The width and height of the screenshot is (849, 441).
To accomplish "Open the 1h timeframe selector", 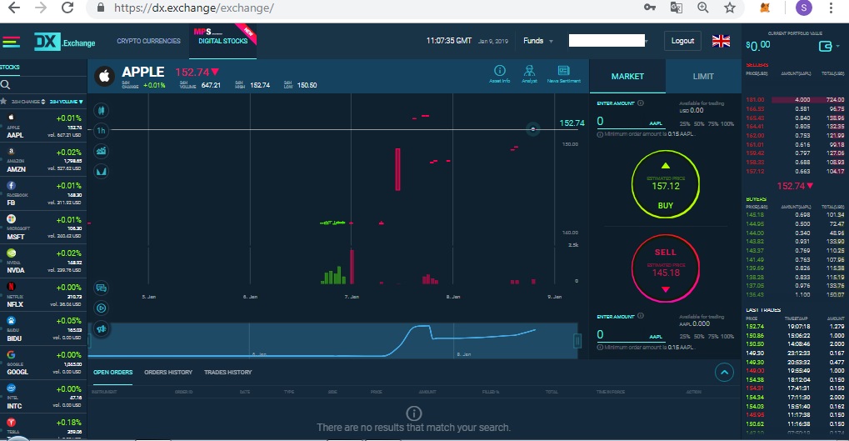I will (x=102, y=131).
